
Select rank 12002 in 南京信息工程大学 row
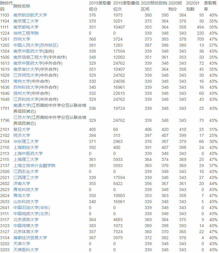(119, 57)
